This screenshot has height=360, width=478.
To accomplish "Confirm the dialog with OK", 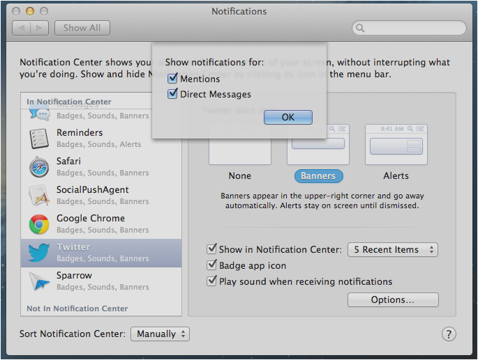I will pyautogui.click(x=288, y=117).
